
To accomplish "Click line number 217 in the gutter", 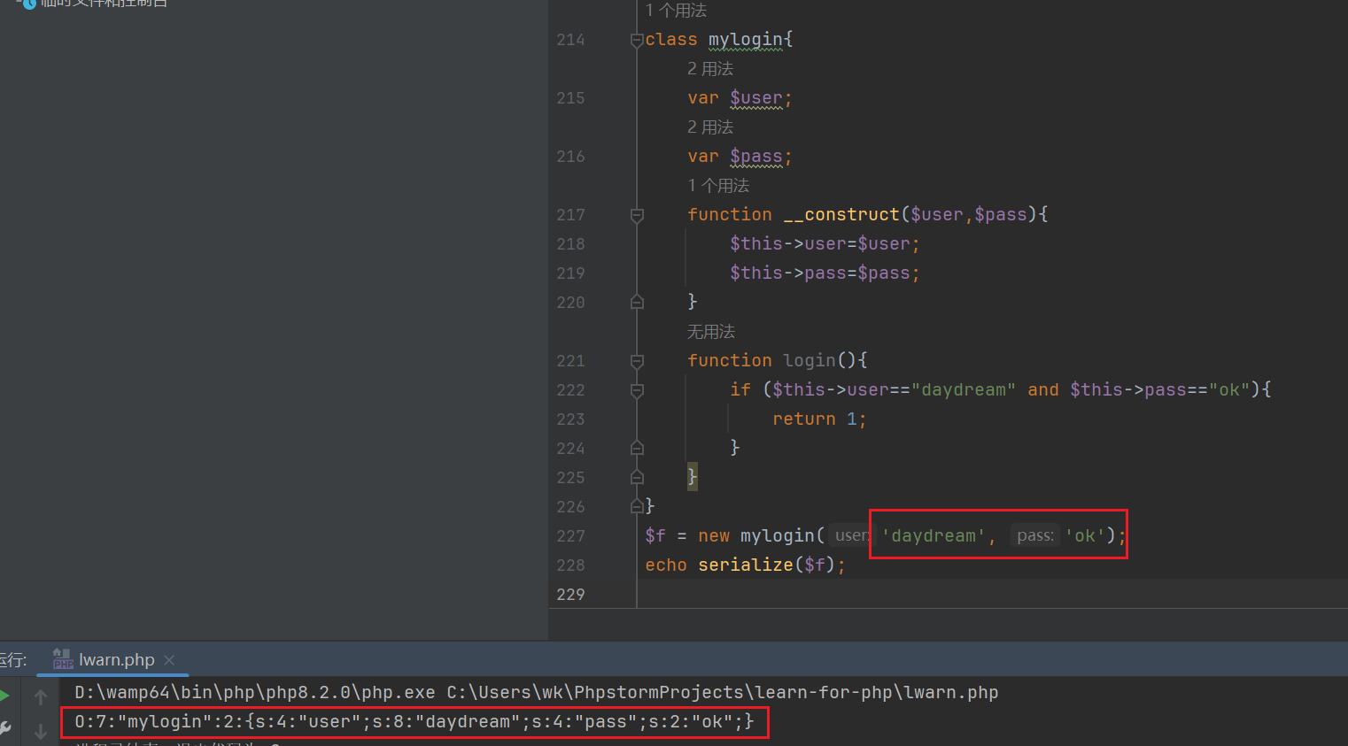I will click(x=571, y=215).
